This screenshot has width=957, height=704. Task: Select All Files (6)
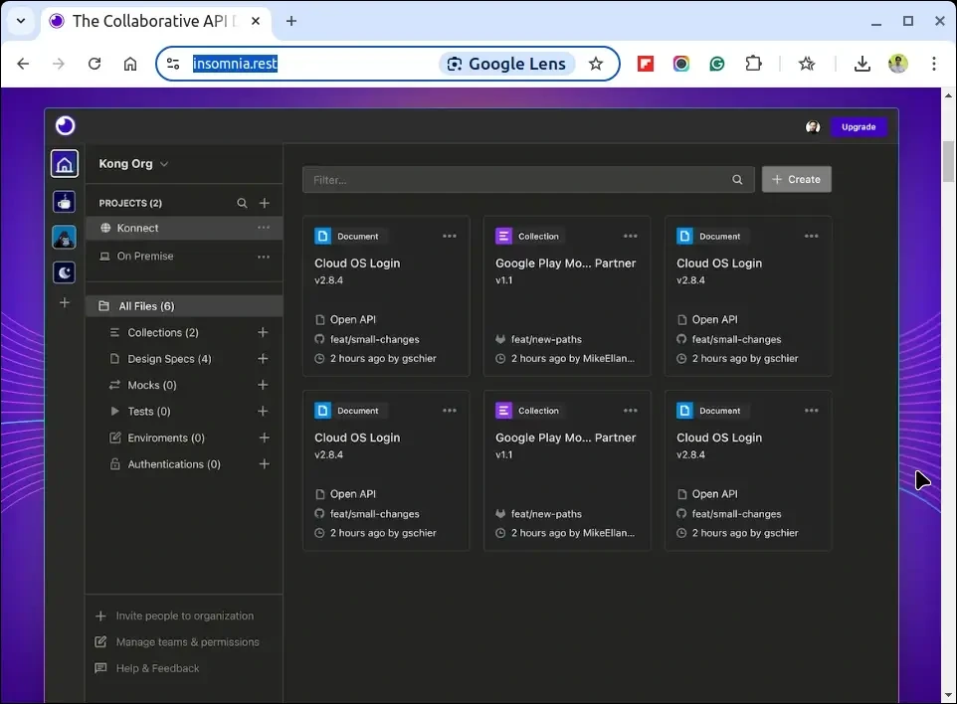pyautogui.click(x=184, y=306)
